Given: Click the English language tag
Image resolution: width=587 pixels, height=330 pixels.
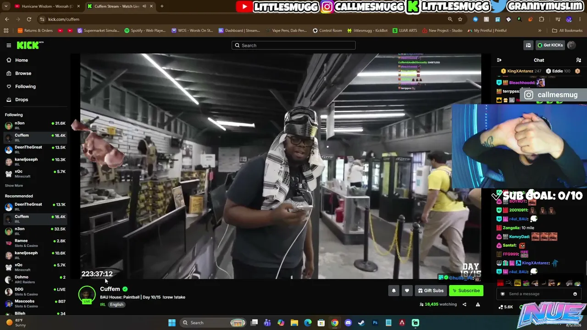Looking at the screenshot, I should 116,305.
